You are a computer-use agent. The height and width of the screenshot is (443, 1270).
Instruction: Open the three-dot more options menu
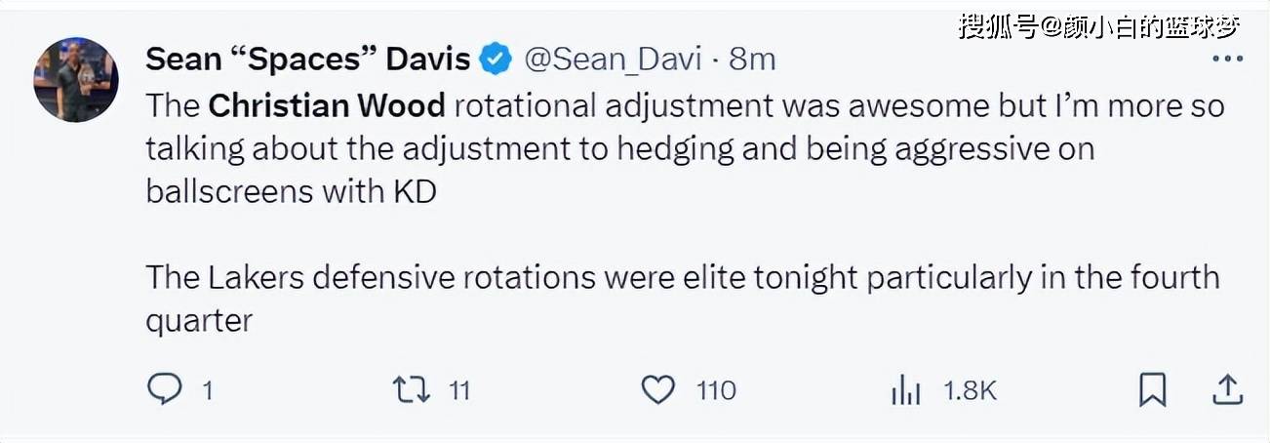click(x=1227, y=60)
